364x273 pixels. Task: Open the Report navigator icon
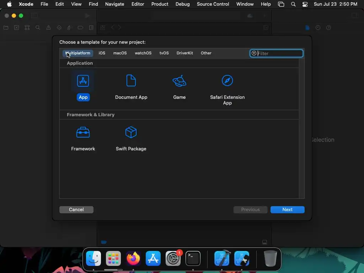point(91,28)
